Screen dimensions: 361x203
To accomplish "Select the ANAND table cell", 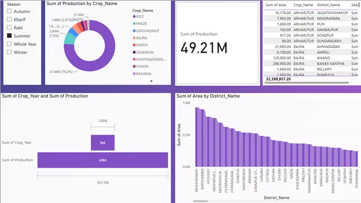I will pos(323,58).
